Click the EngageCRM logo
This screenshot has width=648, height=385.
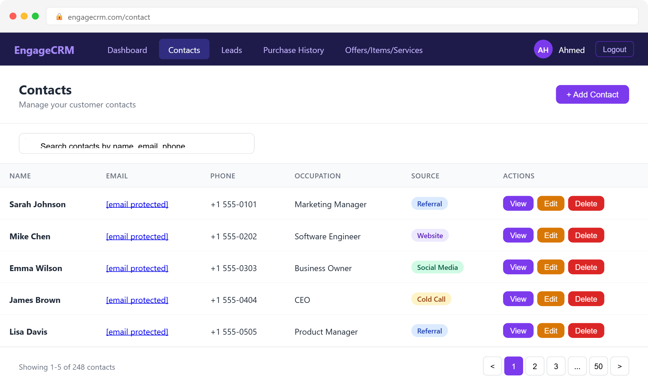tap(44, 50)
